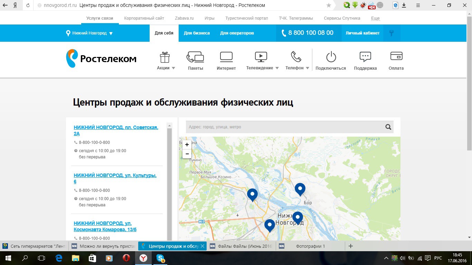472x265 pixels.
Task: Open Пакеты bundles icon
Action: pyautogui.click(x=195, y=57)
